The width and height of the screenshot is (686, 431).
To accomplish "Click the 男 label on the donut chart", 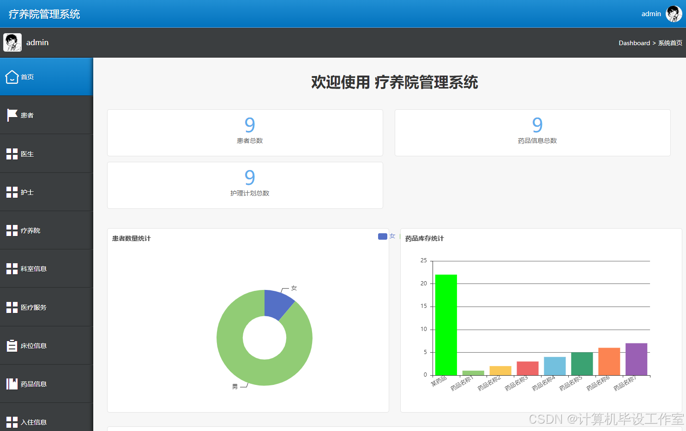I will click(235, 387).
